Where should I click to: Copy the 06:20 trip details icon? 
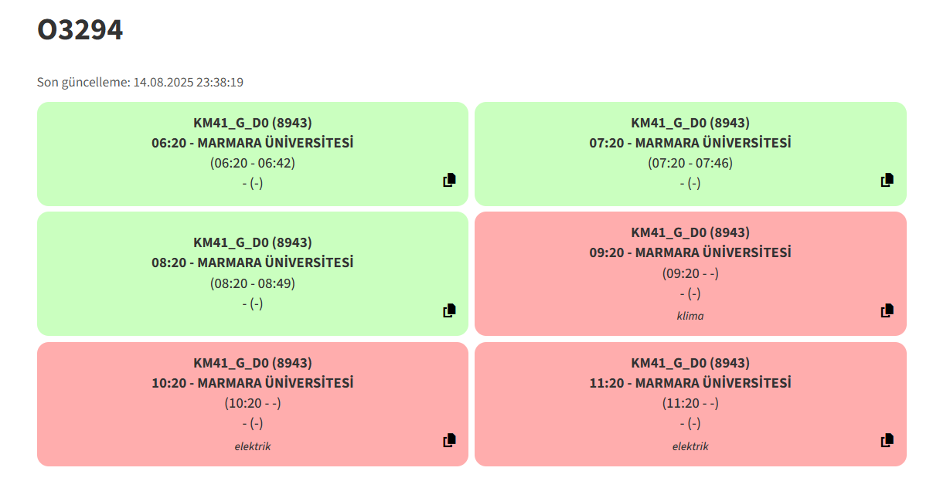tap(449, 180)
